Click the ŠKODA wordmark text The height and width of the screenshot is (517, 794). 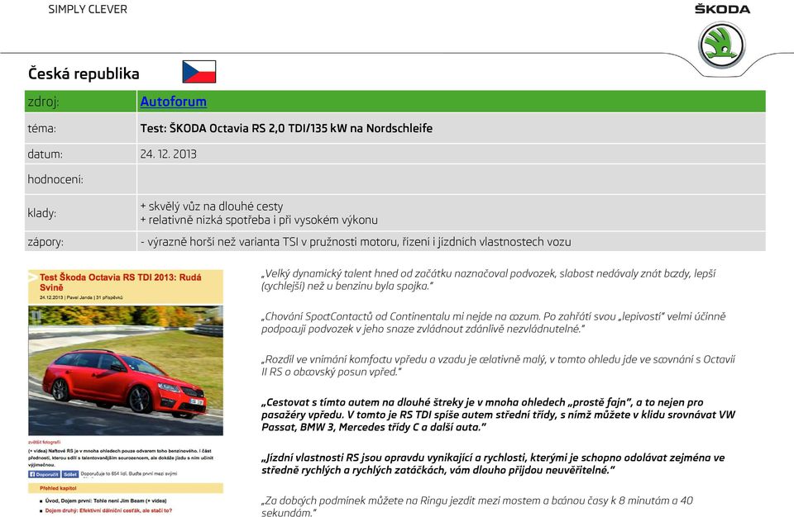coord(722,8)
